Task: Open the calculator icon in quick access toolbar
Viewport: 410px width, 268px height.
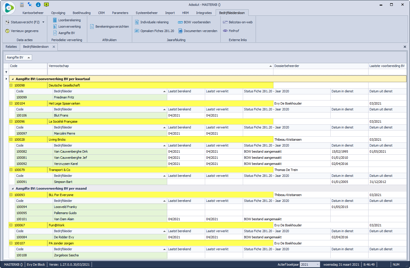Action: pyautogui.click(x=22, y=5)
